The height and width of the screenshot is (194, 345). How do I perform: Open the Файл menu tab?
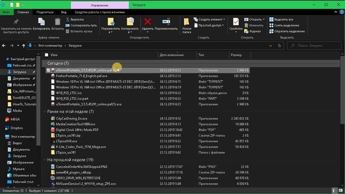[6, 12]
